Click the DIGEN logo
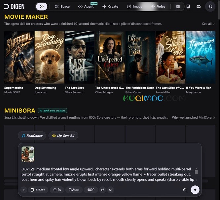This screenshot has width=220, height=200. tap(14, 7)
